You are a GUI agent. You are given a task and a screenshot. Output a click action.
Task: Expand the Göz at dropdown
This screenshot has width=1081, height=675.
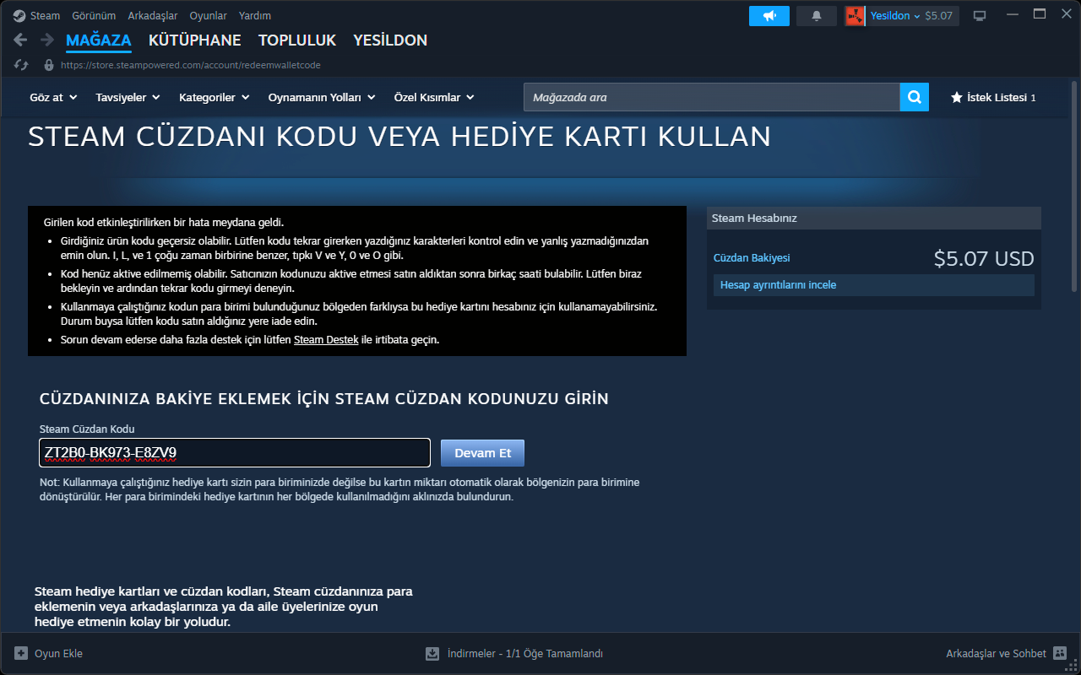pos(53,98)
